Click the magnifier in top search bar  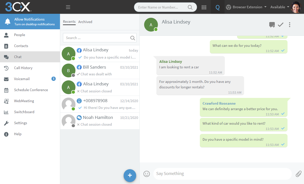point(190,7)
